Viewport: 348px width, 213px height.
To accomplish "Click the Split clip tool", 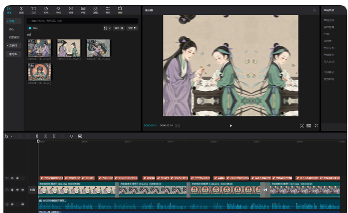I will tap(37, 136).
